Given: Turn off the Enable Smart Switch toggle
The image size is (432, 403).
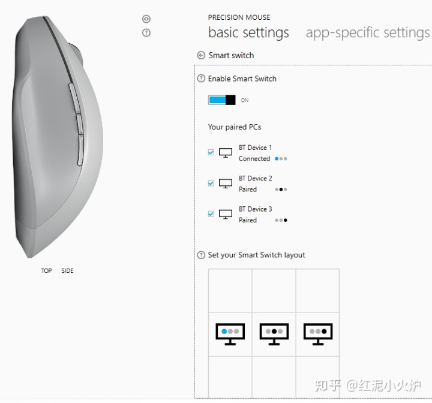Looking at the screenshot, I should click(222, 100).
